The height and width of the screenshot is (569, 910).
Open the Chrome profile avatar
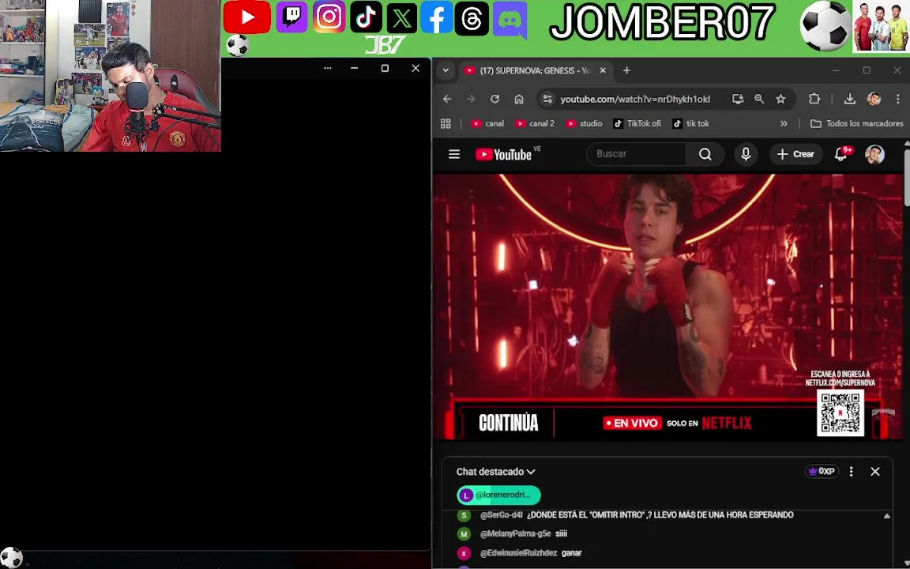click(x=874, y=100)
